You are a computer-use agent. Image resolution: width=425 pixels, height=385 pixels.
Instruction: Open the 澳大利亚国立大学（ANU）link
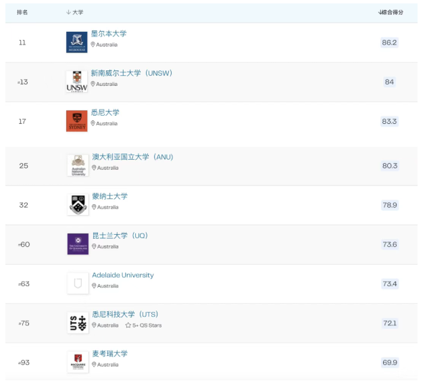click(x=132, y=157)
